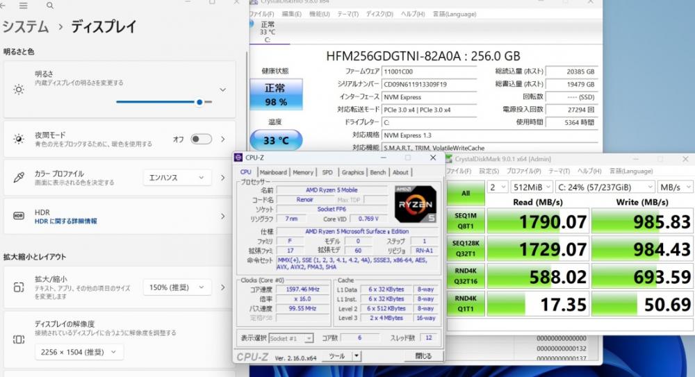Viewport: 695px width, 377px height.
Task: Click the CPU-Z ツール button
Action: tap(337, 355)
